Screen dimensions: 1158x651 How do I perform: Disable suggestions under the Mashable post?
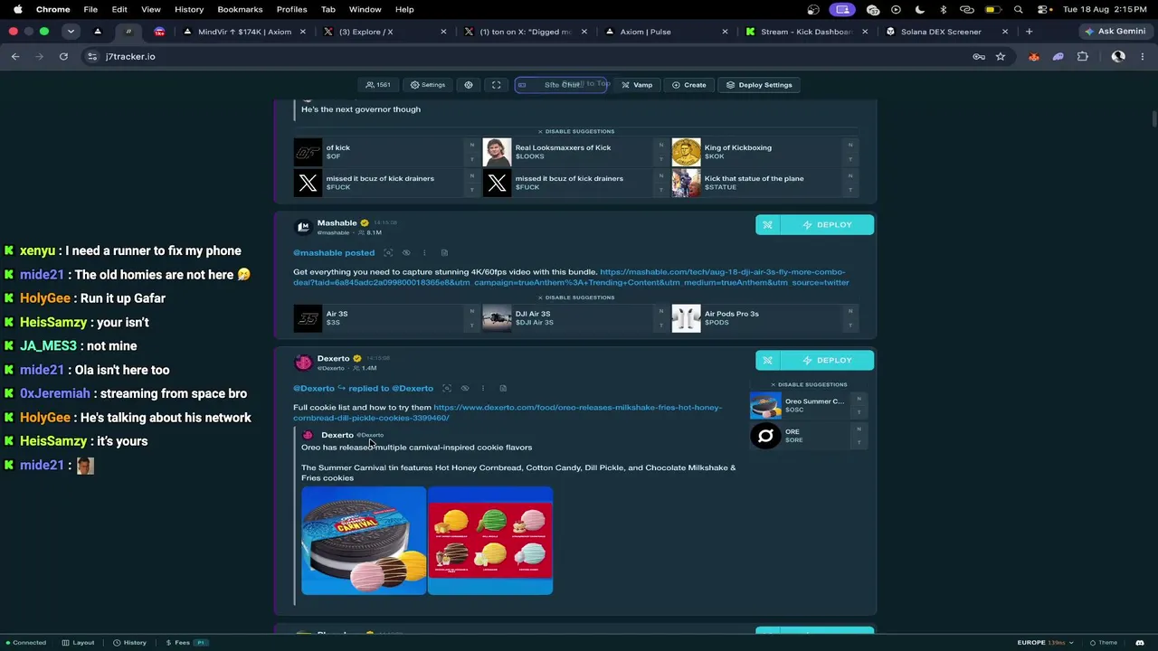pyautogui.click(x=576, y=297)
